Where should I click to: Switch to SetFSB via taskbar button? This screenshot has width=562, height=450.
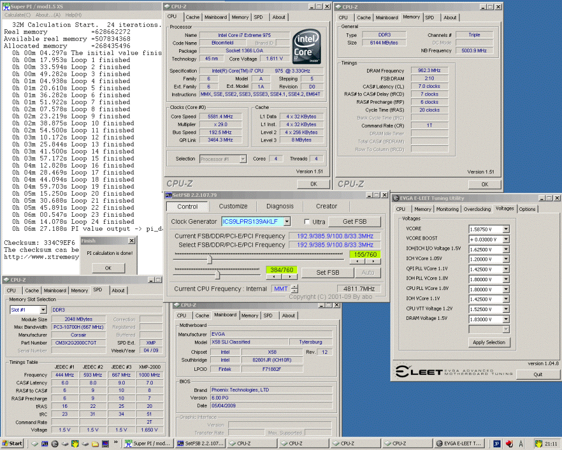click(x=201, y=444)
